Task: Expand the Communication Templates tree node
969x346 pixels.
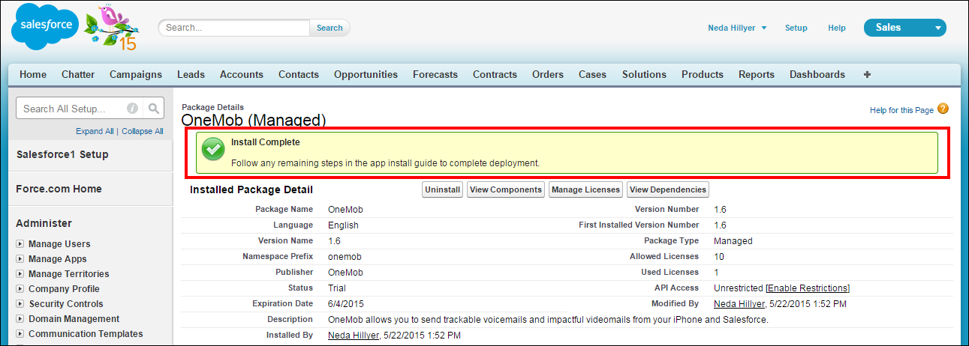Action: point(20,334)
